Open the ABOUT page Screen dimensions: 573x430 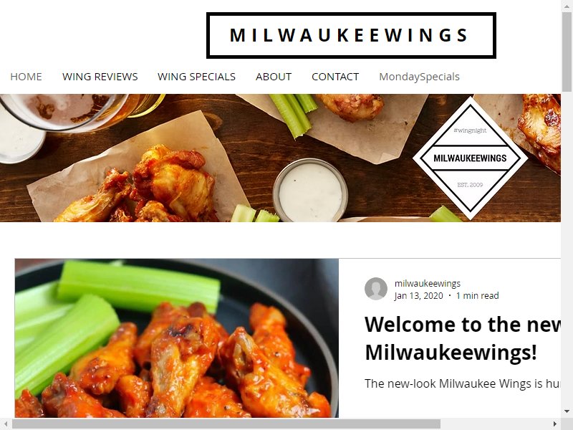(274, 77)
